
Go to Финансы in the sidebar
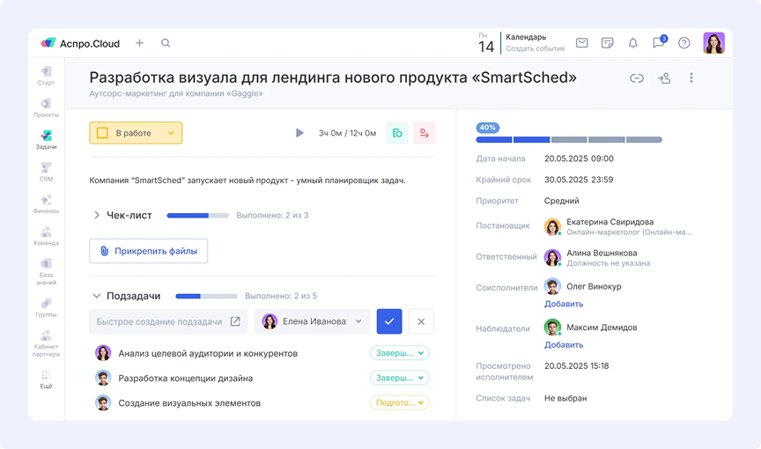pyautogui.click(x=46, y=203)
